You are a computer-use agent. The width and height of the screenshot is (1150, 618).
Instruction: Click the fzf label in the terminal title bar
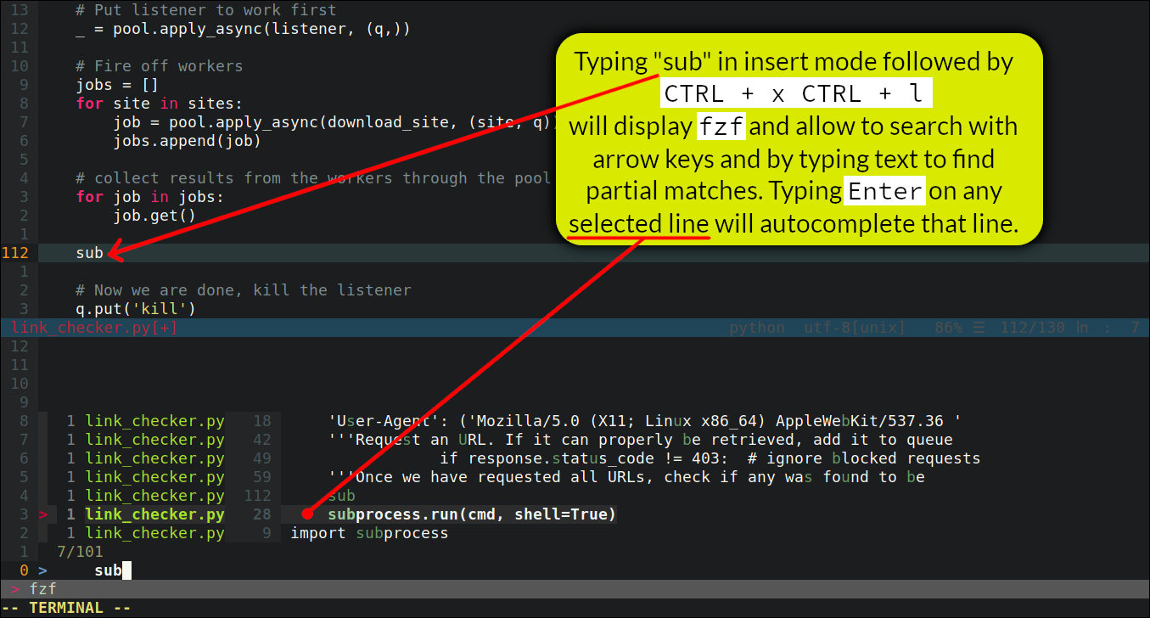tap(42, 588)
